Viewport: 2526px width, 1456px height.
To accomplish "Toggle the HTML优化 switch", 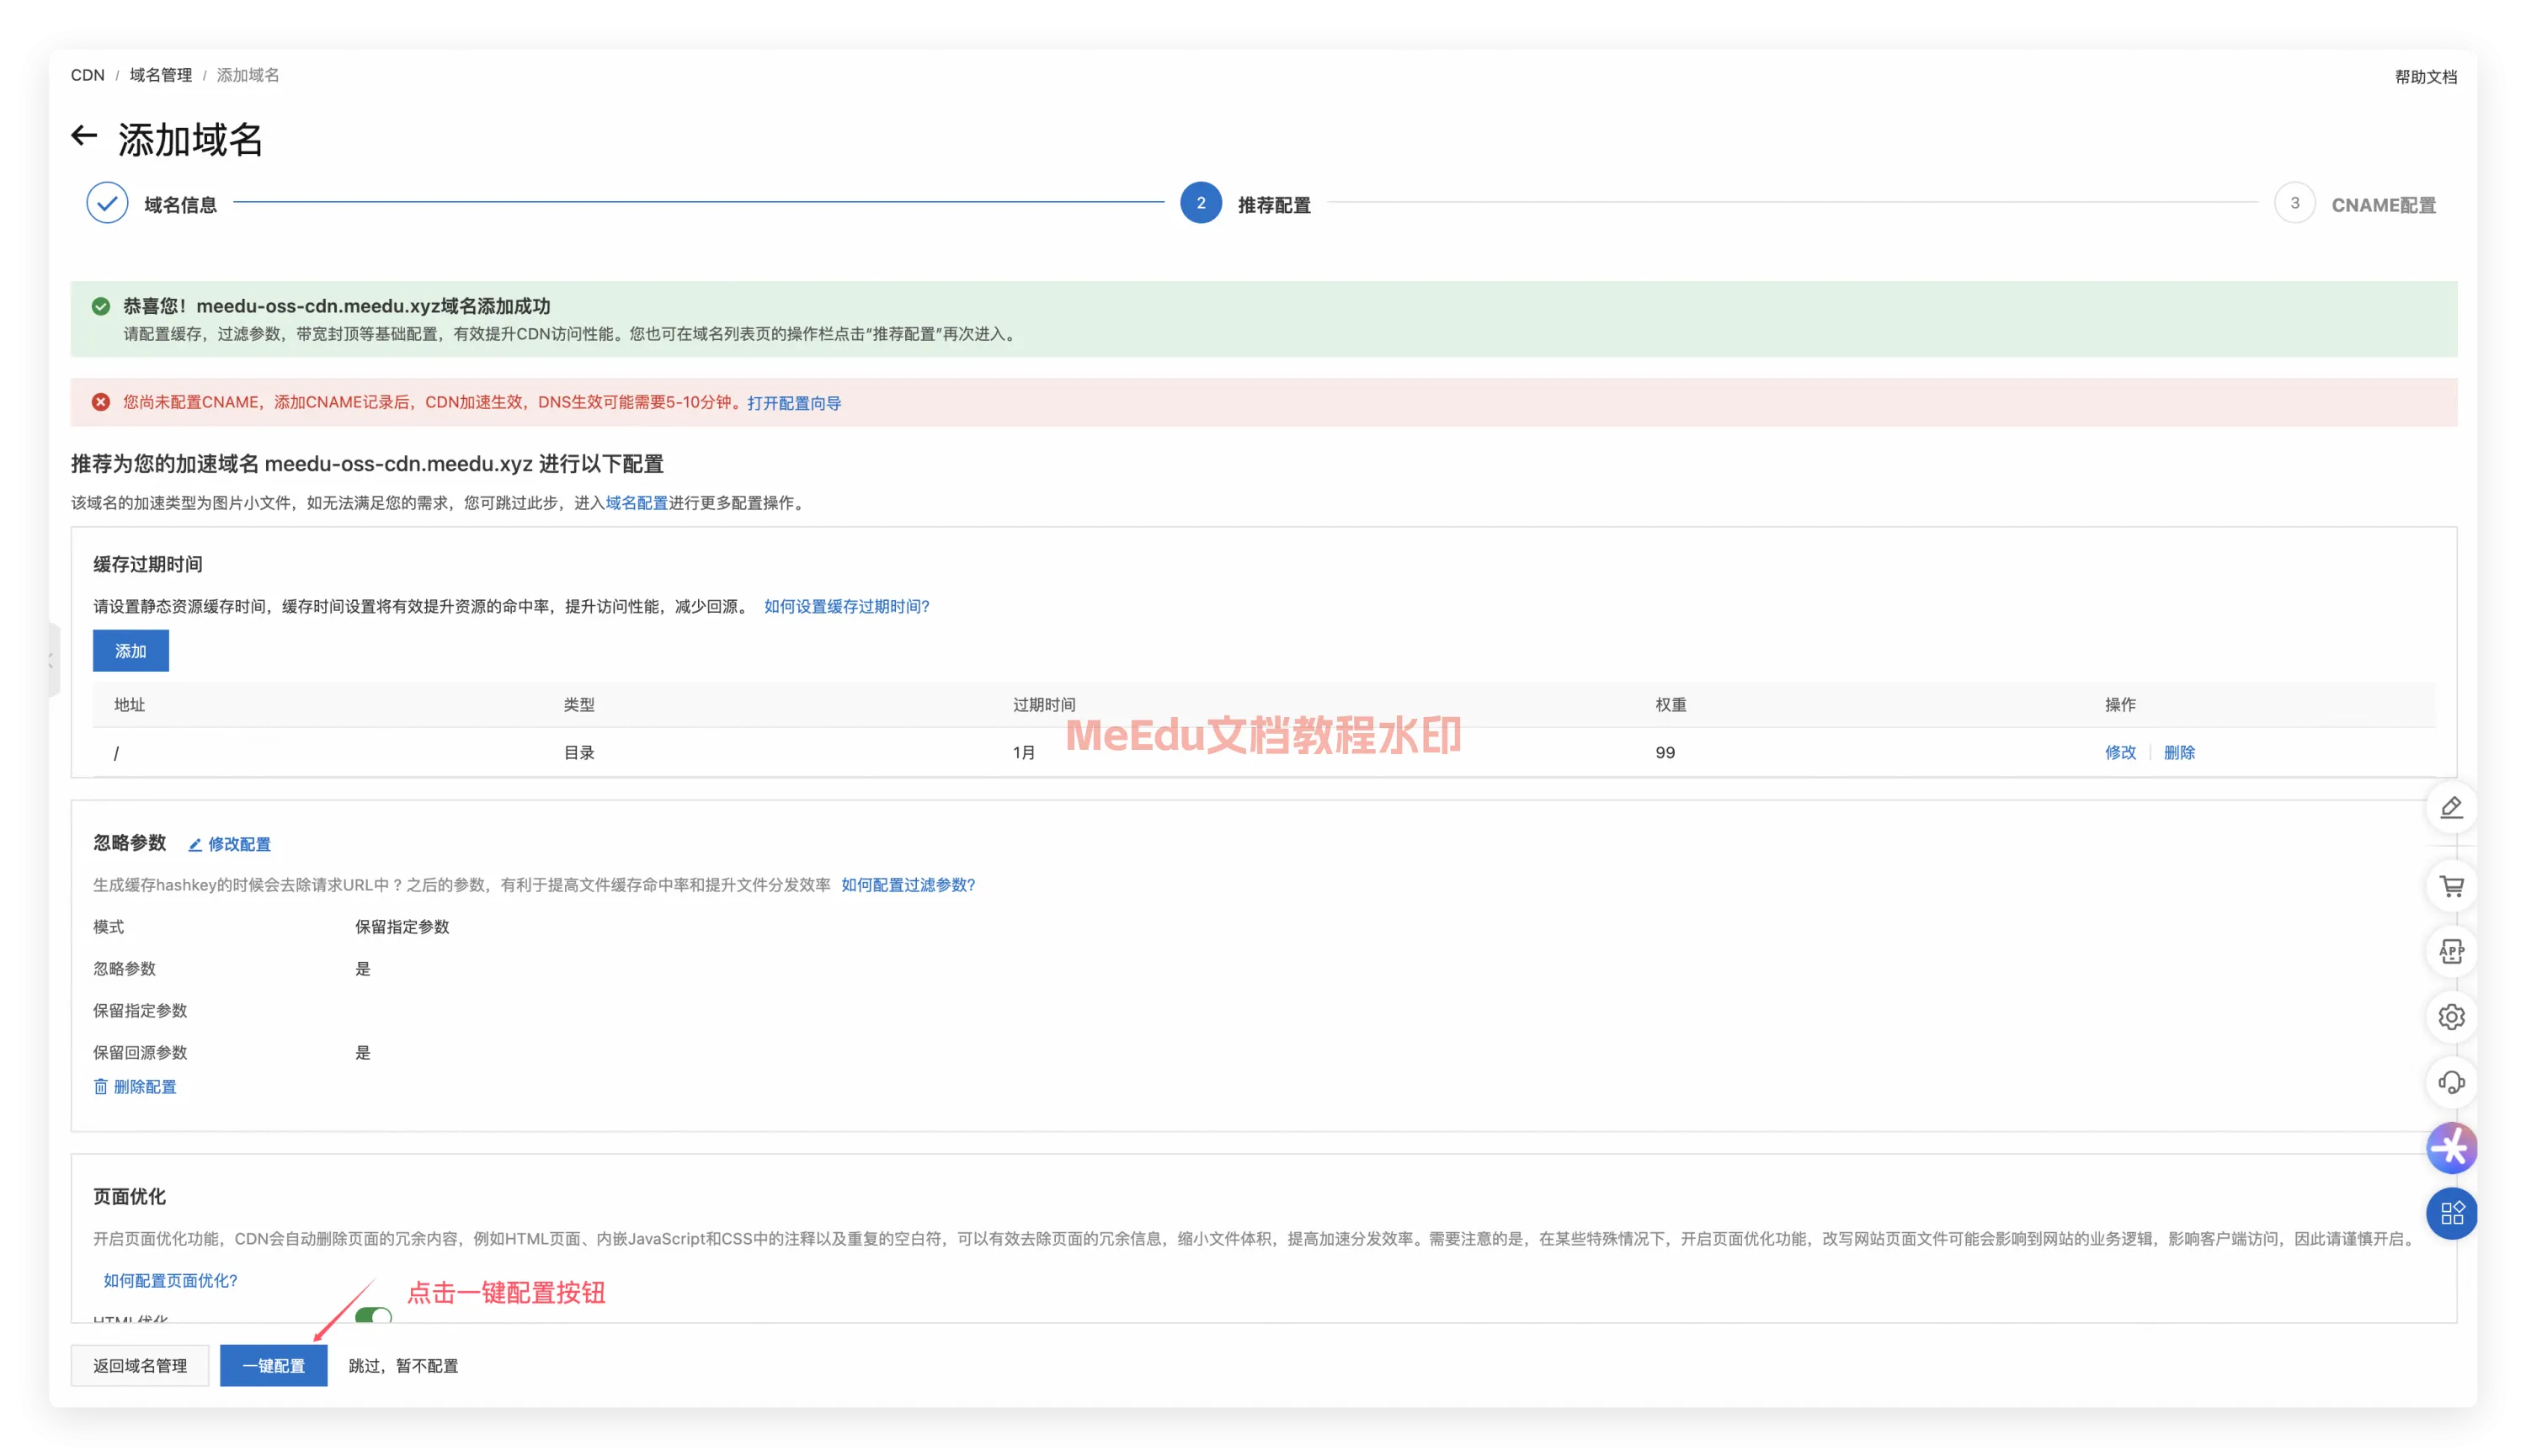I will [373, 1316].
